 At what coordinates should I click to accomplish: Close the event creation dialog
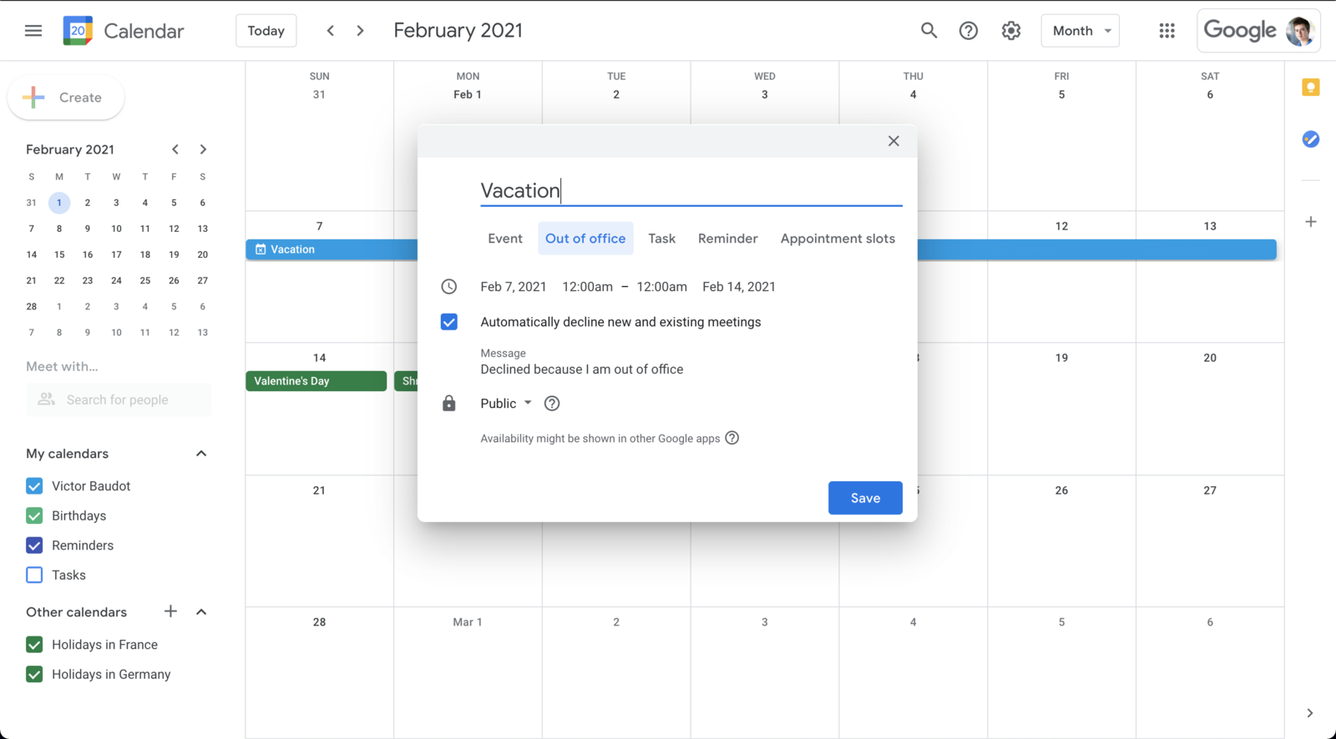pyautogui.click(x=893, y=141)
